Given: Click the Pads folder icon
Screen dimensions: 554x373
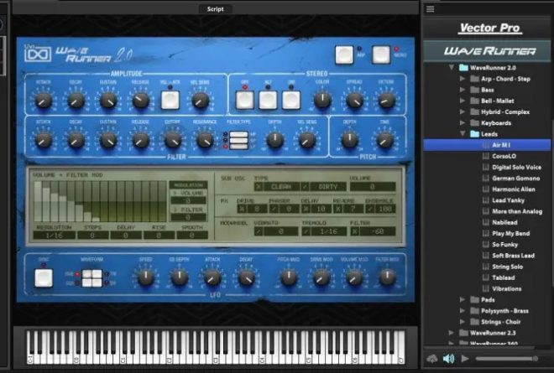Looking at the screenshot, I should (x=474, y=300).
